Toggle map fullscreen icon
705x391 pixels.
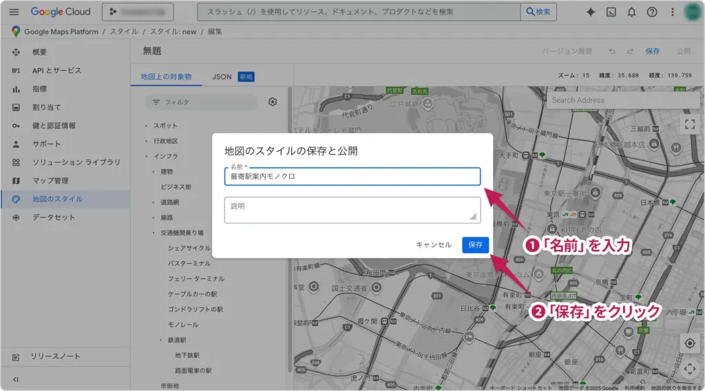click(x=690, y=124)
